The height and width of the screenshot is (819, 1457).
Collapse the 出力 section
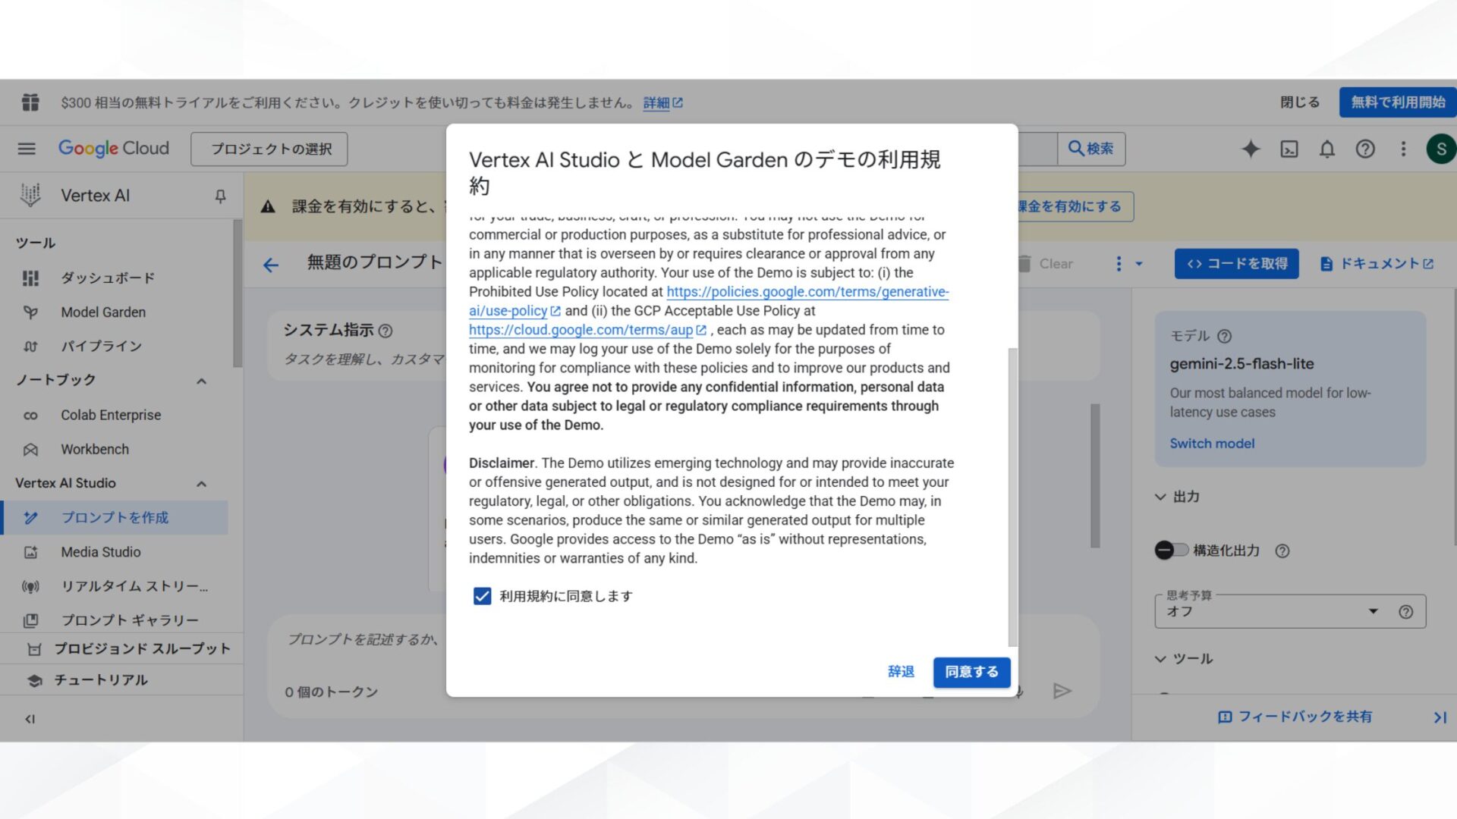tap(1160, 497)
